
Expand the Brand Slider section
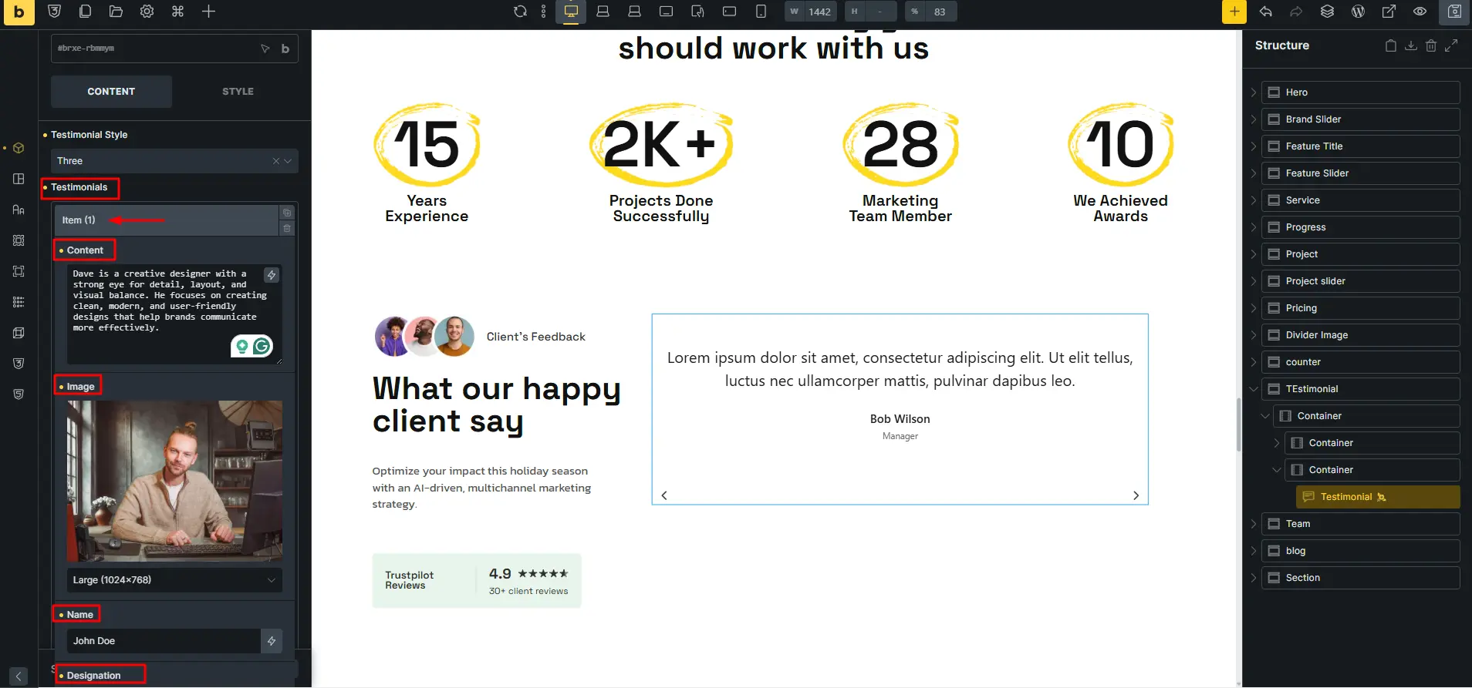point(1254,119)
